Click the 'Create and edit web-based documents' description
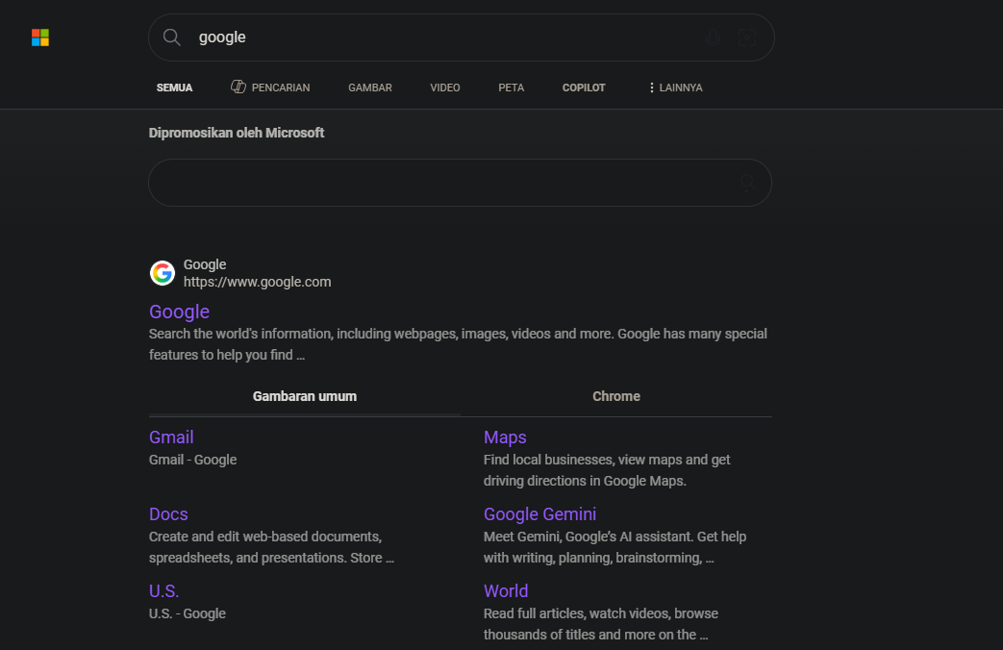Screen dimensions: 1003x650 tap(271, 547)
